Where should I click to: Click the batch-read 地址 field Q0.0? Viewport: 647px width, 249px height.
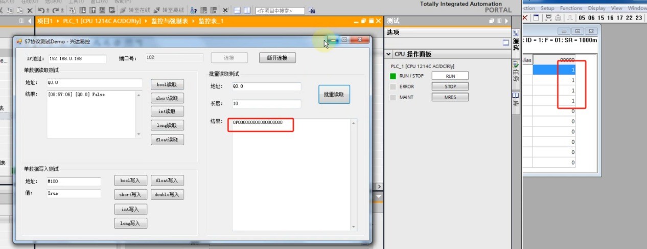pyautogui.click(x=266, y=86)
